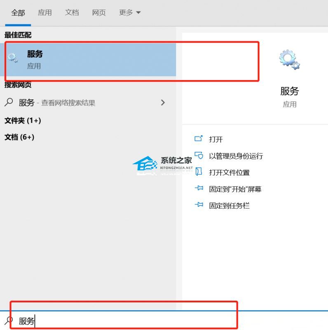328x330 pixels.
Task: Click the folder location icon beside 打开文件位置
Action: [199, 172]
